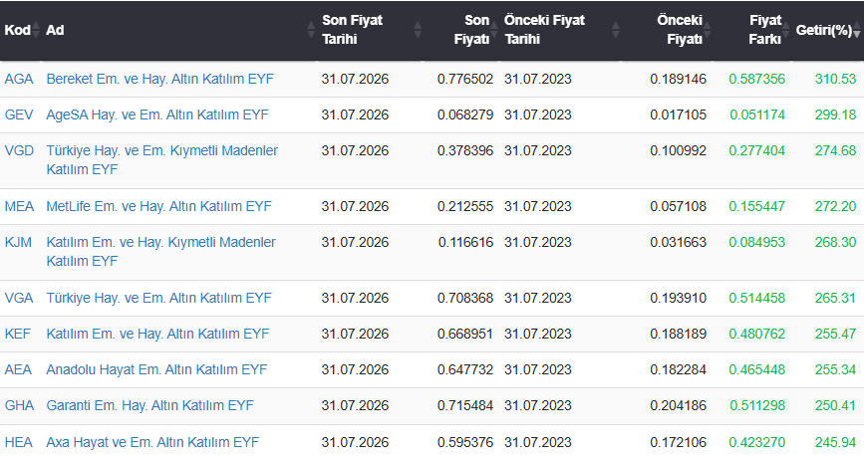Viewport: 864px width, 459px height.
Task: Open Axa Hayat ve Em. Altın Katılım EYF
Action: coord(152,442)
